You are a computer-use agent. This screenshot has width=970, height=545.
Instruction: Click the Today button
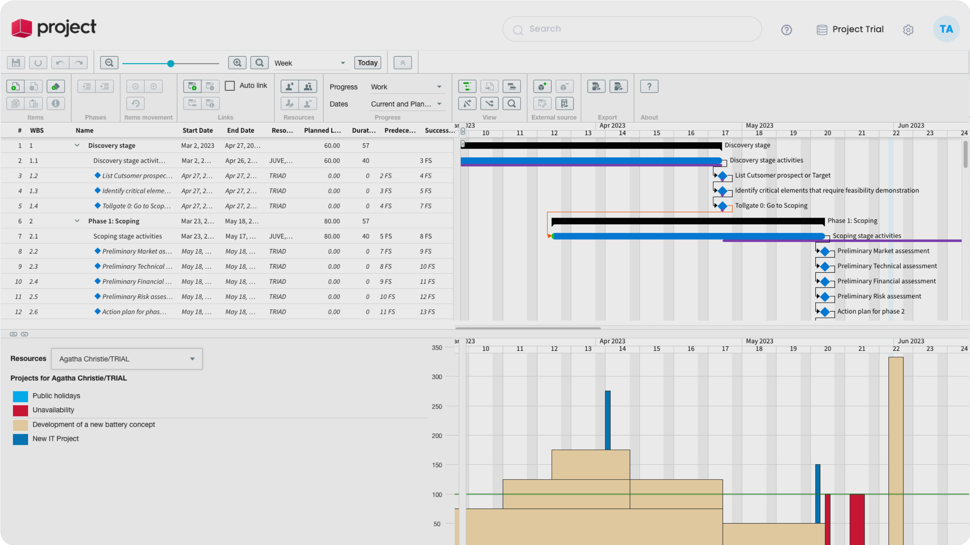pos(367,63)
